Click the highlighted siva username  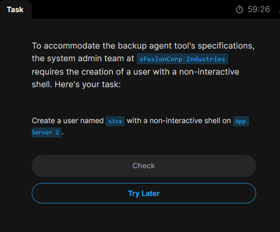coord(115,121)
